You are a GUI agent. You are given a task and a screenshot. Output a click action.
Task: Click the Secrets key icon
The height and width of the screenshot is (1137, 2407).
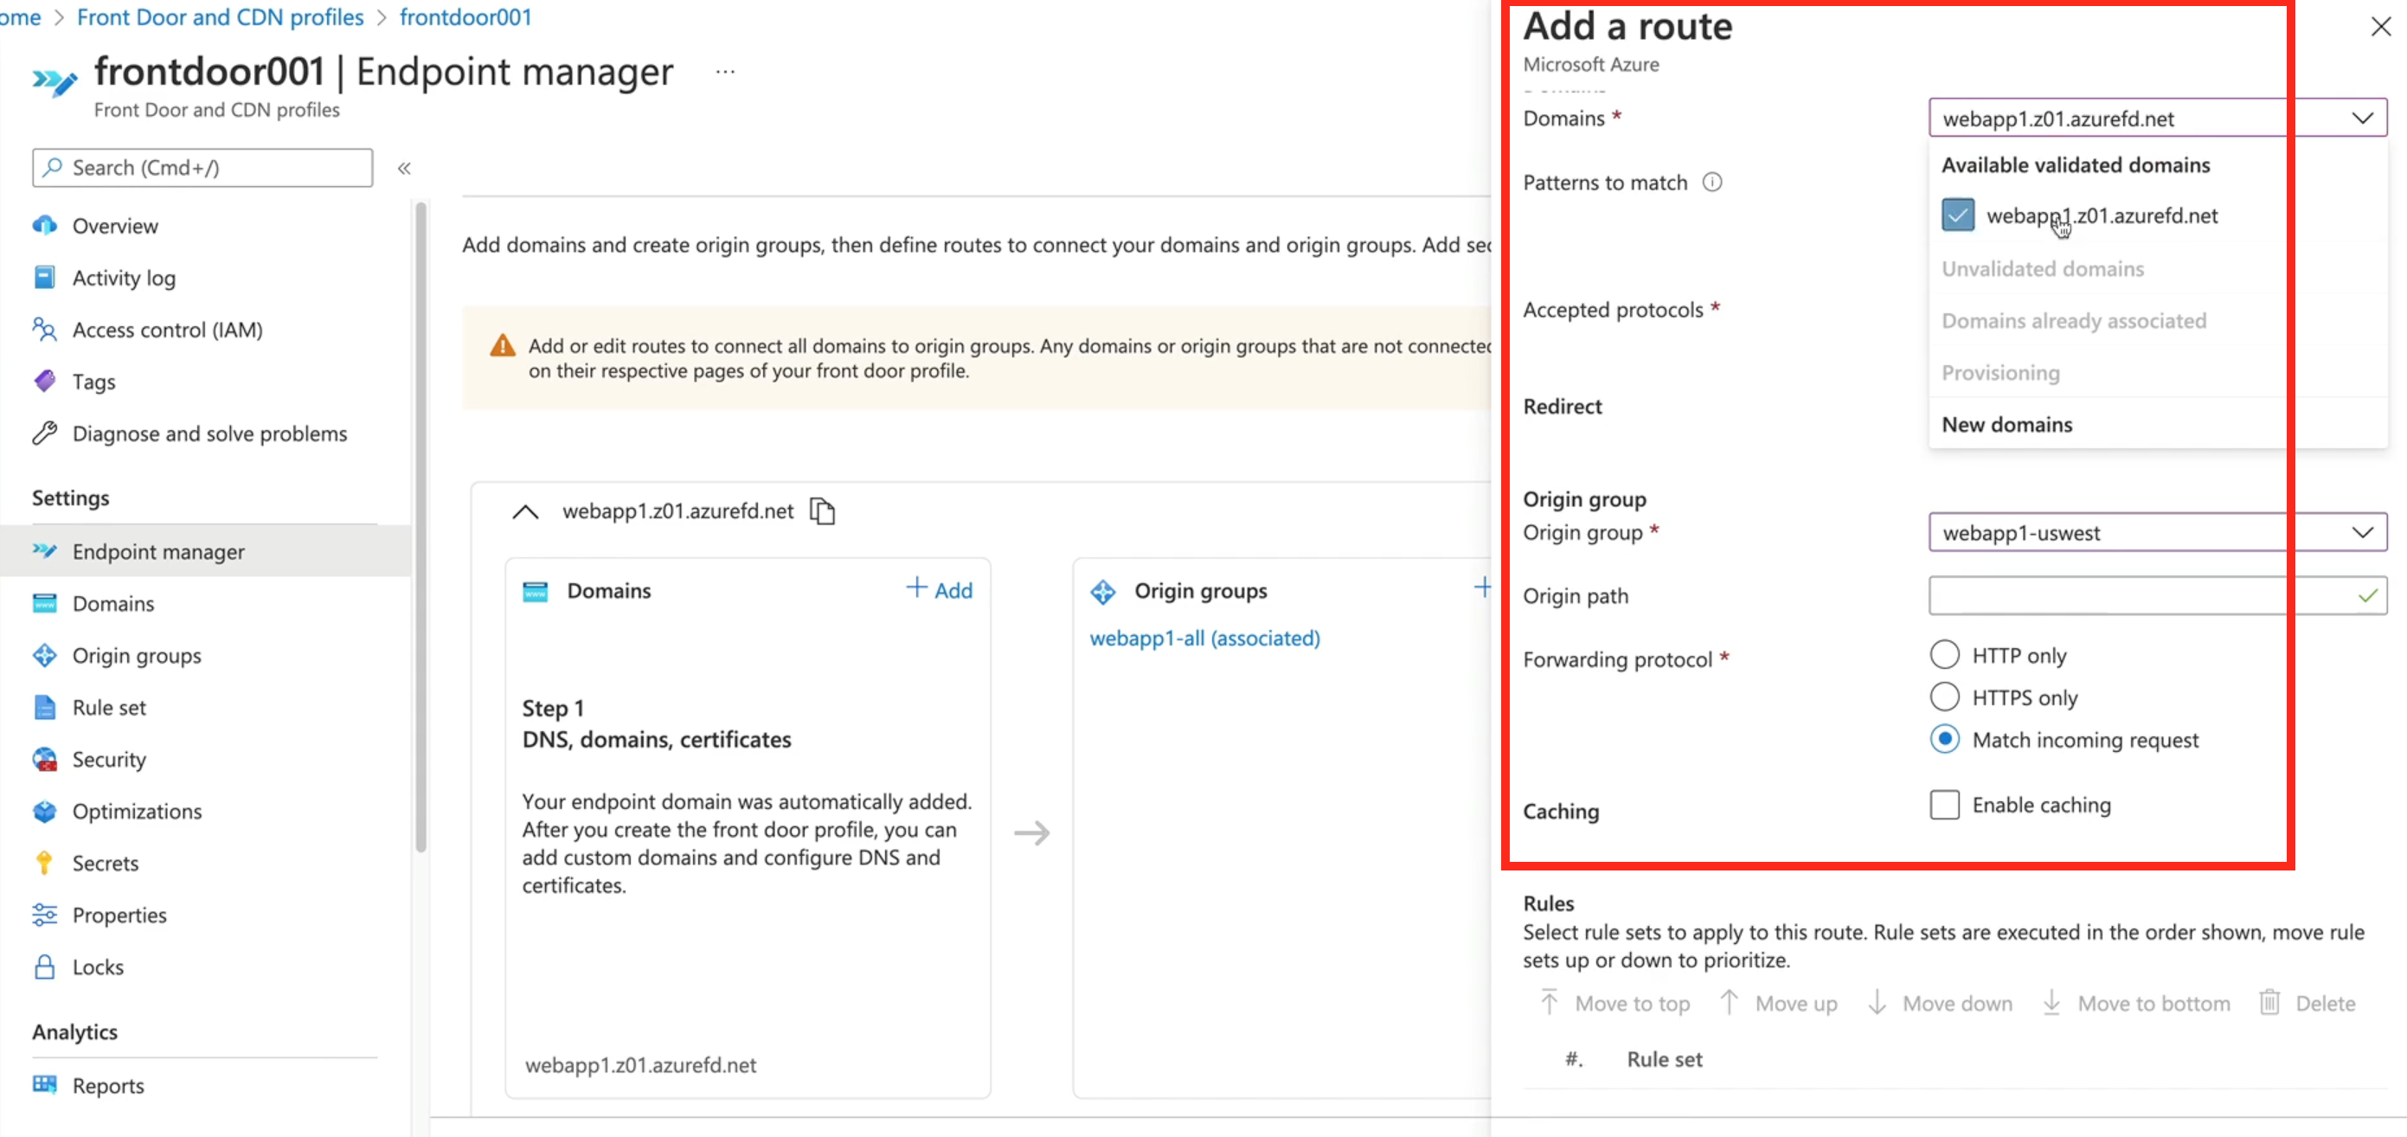pyautogui.click(x=44, y=863)
